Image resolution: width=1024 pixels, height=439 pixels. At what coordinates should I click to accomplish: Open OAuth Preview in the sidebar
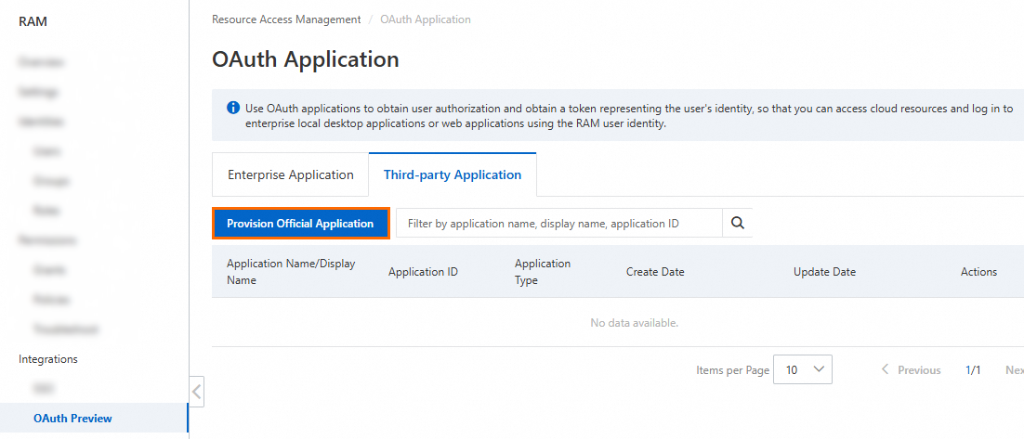point(72,418)
